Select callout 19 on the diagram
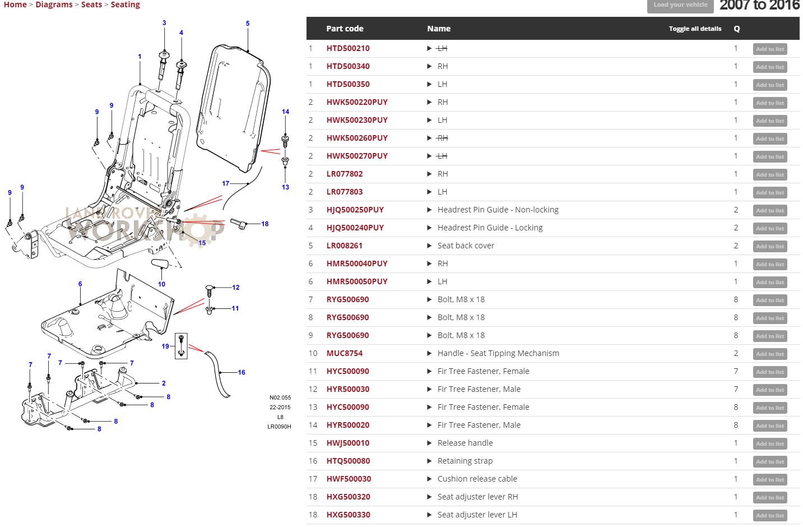The width and height of the screenshot is (803, 527). tap(165, 346)
